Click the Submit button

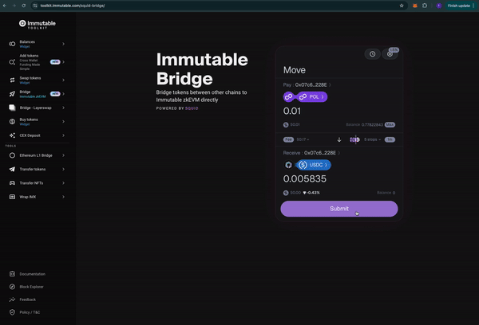[339, 209]
